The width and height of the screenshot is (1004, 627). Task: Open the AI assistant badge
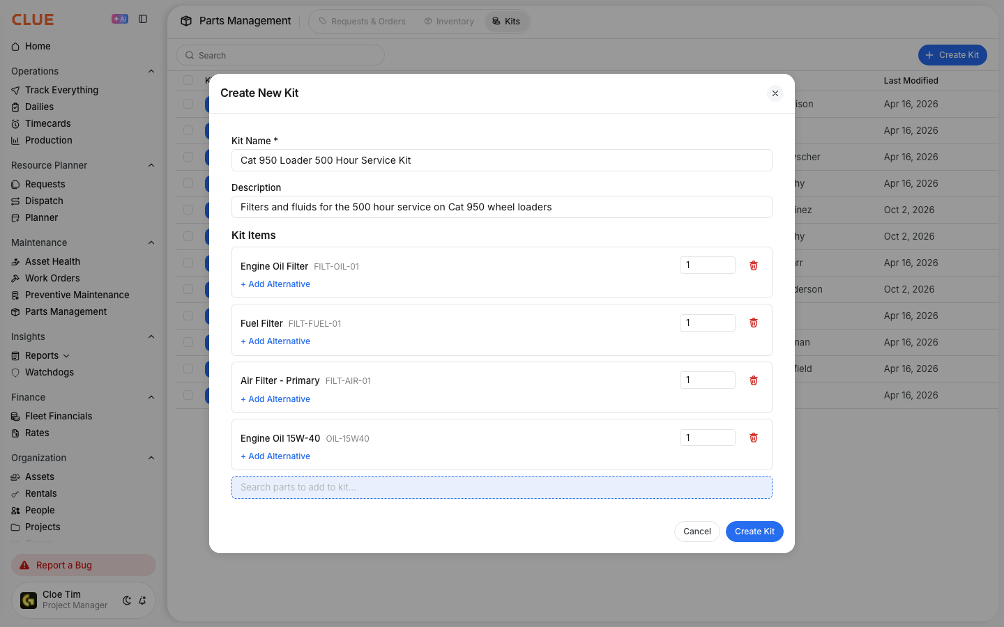pyautogui.click(x=120, y=19)
